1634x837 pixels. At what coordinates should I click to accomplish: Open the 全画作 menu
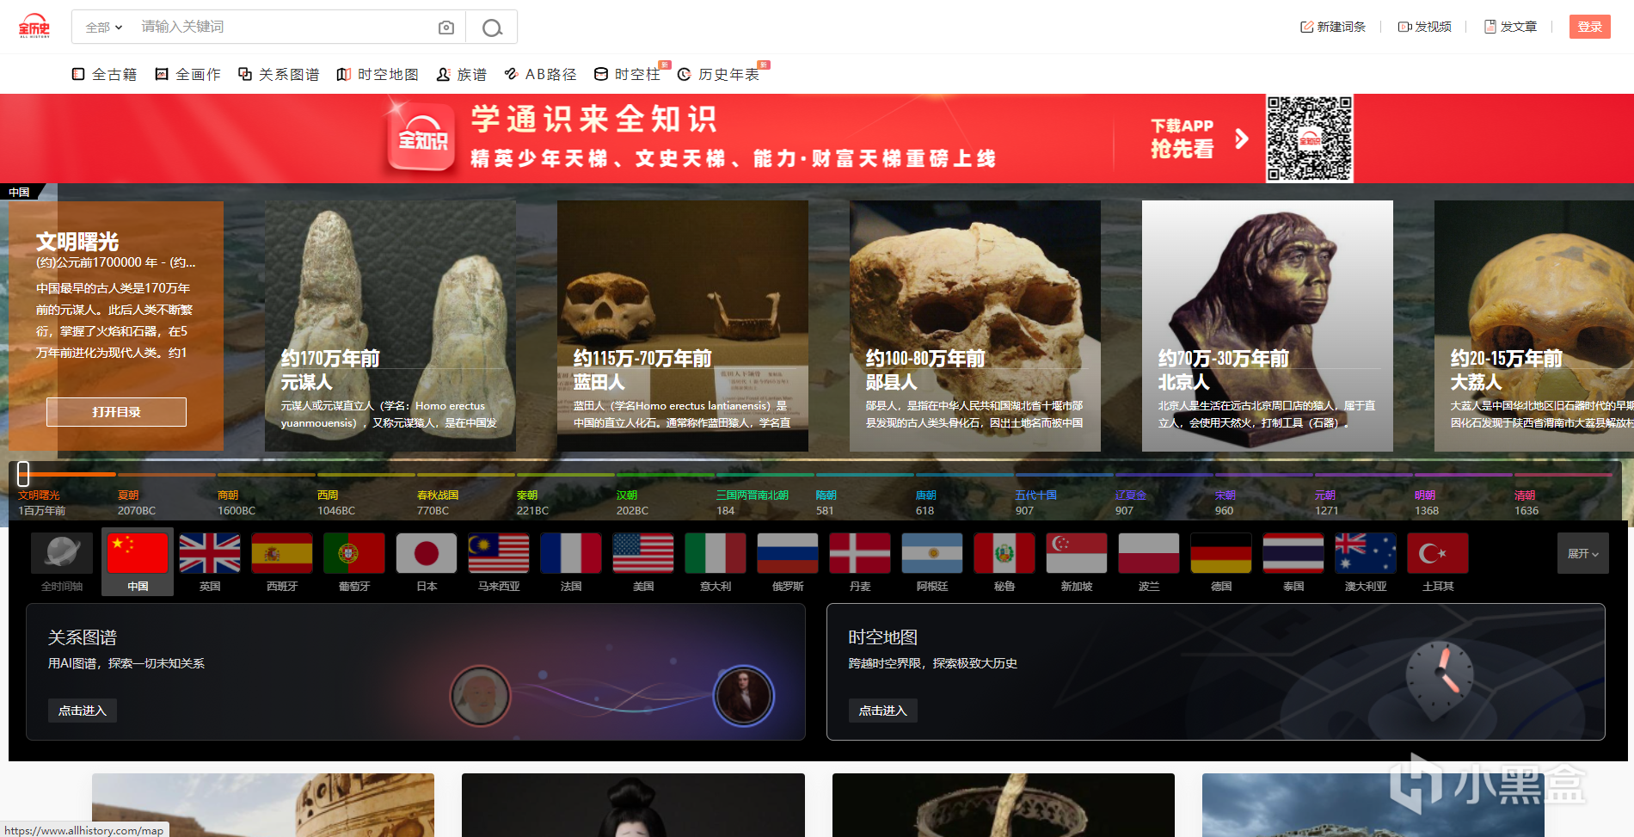point(187,75)
